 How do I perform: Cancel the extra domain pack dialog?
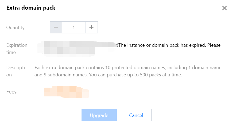[136, 115]
